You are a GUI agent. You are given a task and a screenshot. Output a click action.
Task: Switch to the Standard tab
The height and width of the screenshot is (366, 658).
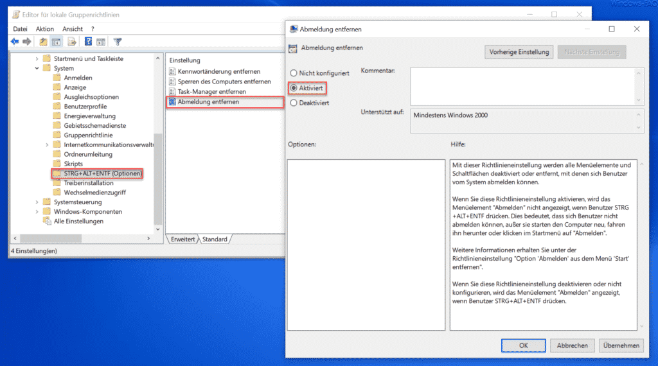point(215,240)
